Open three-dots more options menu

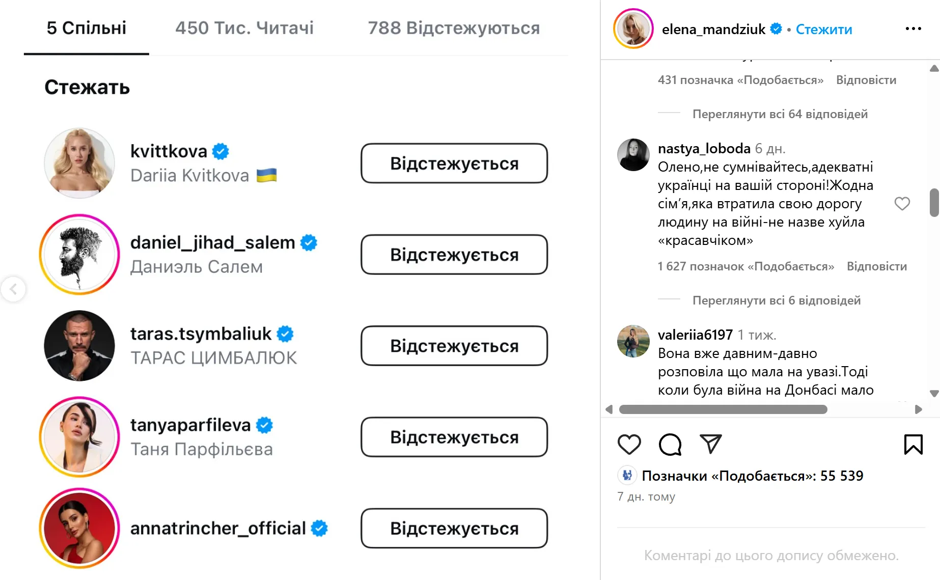click(913, 29)
